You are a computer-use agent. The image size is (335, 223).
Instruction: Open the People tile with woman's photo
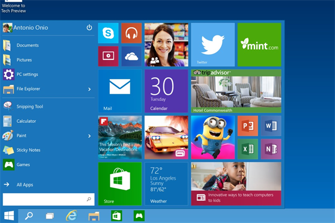click(166, 45)
